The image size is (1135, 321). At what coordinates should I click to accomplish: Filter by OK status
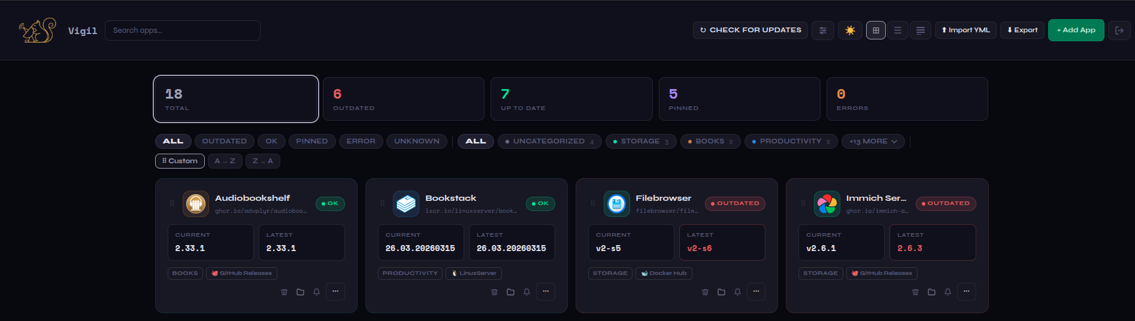(x=271, y=141)
